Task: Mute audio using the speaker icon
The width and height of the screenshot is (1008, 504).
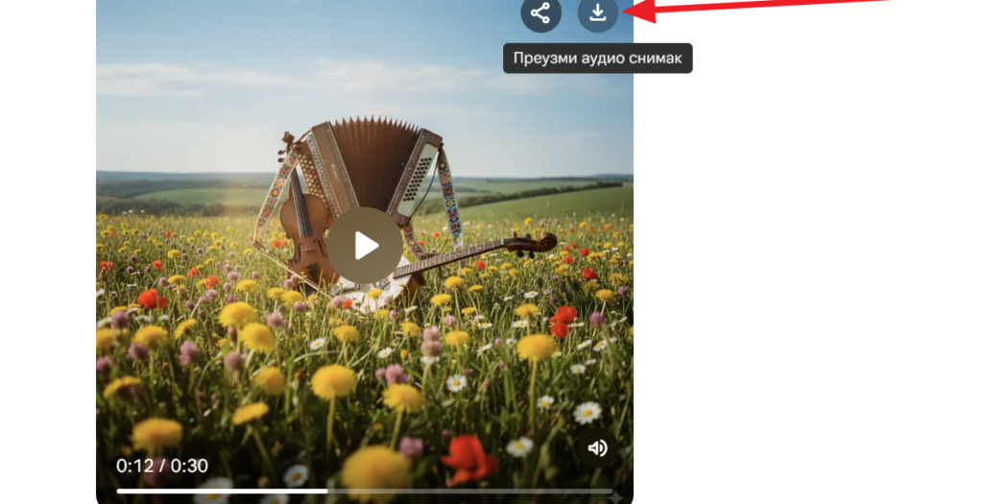Action: 597,448
